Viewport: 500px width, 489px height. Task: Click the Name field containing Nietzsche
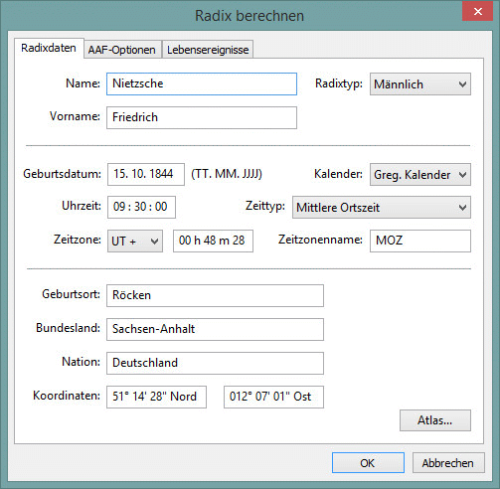click(202, 83)
